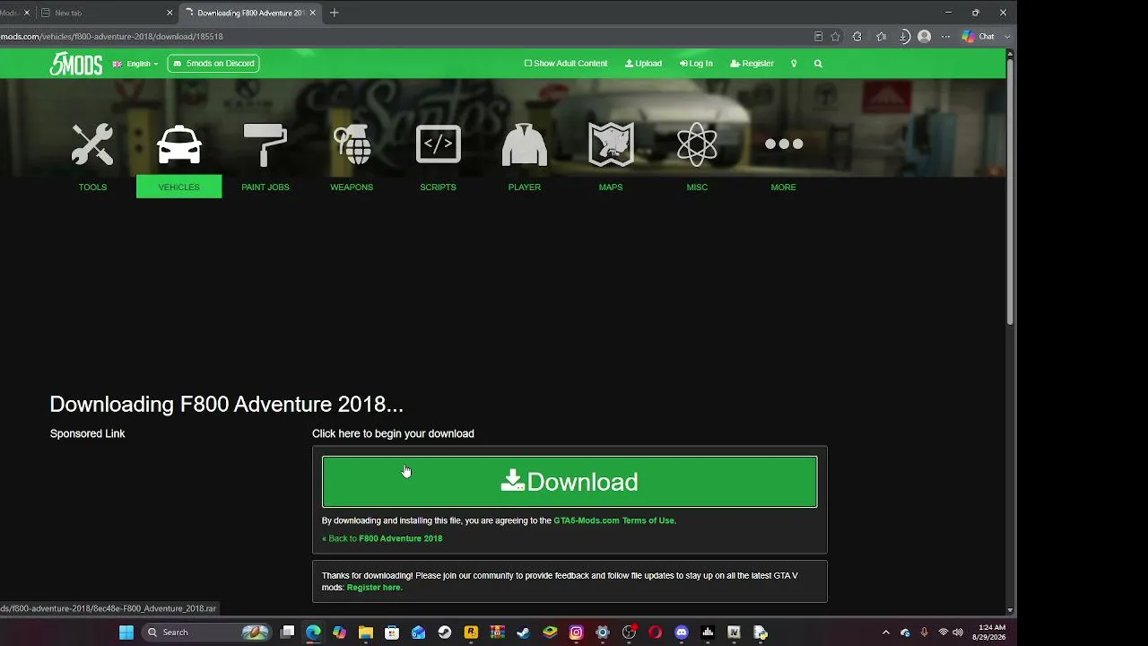This screenshot has width=1148, height=646.
Task: Expand the dropdown arrow next to Chat
Action: pos(1007,37)
